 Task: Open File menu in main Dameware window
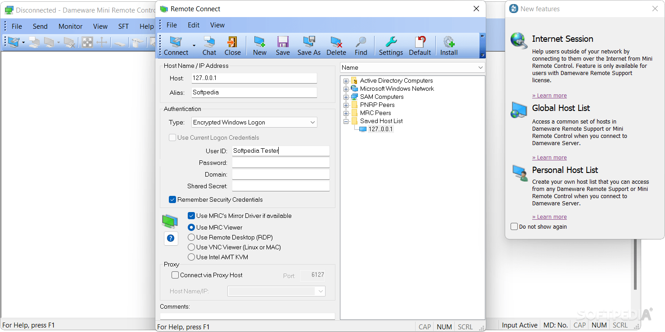pos(17,27)
